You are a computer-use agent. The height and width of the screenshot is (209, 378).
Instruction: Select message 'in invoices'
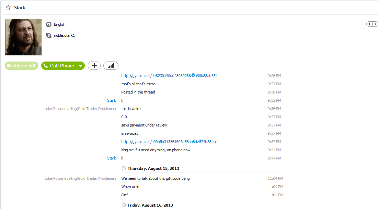(130, 133)
